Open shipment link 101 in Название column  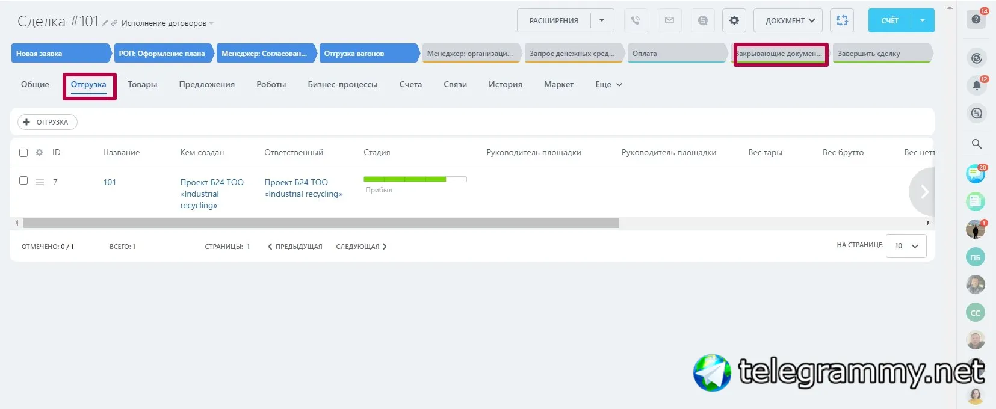click(x=110, y=182)
